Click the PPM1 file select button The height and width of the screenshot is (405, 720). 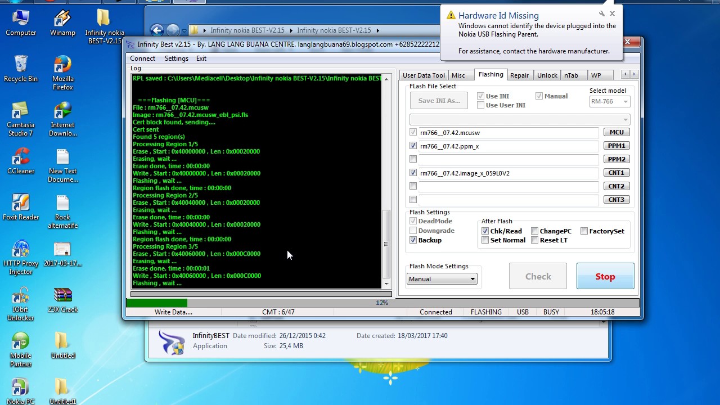616,146
